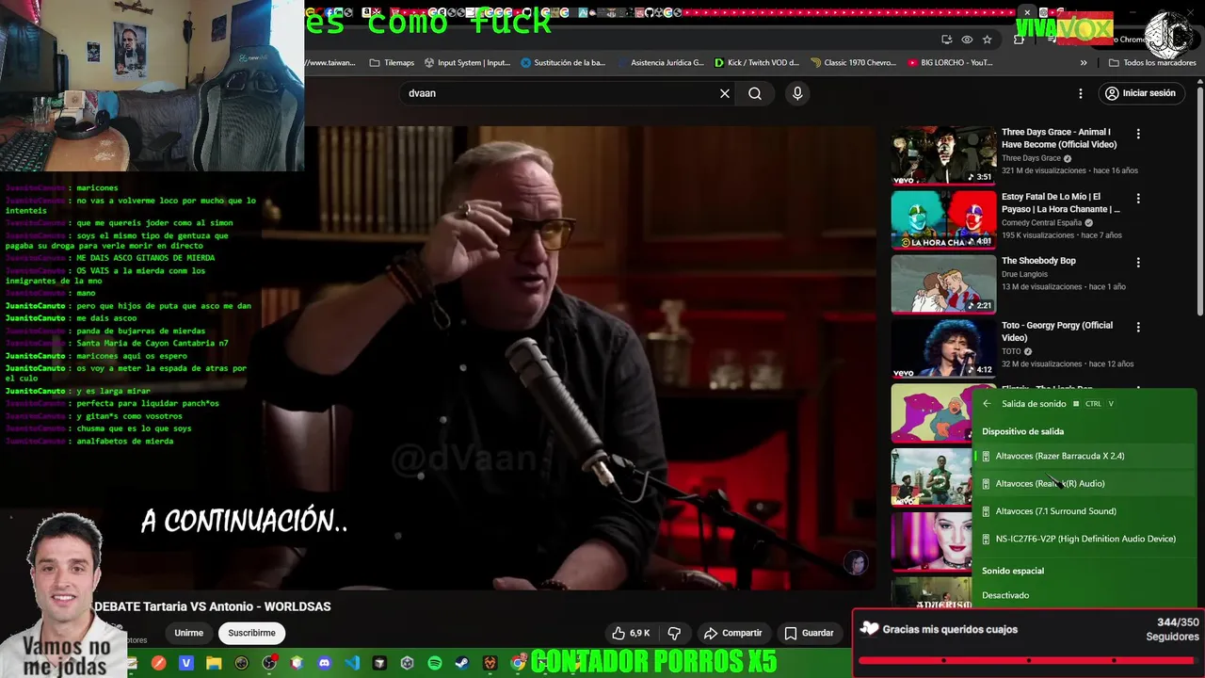Click the video player frame
This screenshot has width=1205, height=678.
click(590, 358)
